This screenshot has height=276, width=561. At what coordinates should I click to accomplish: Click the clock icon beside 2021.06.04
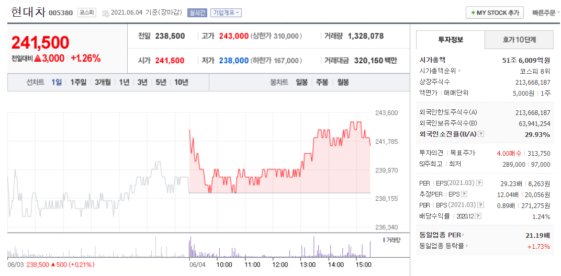[106, 13]
